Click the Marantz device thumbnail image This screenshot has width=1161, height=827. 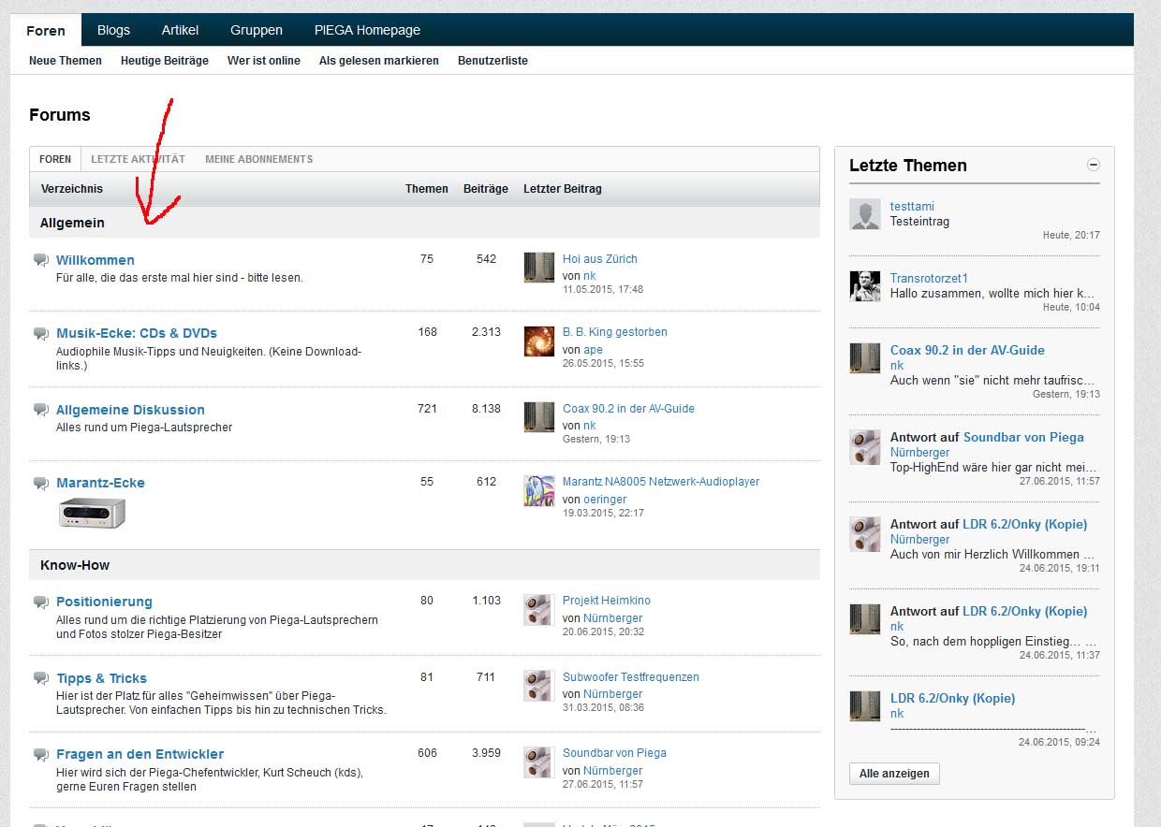point(92,513)
